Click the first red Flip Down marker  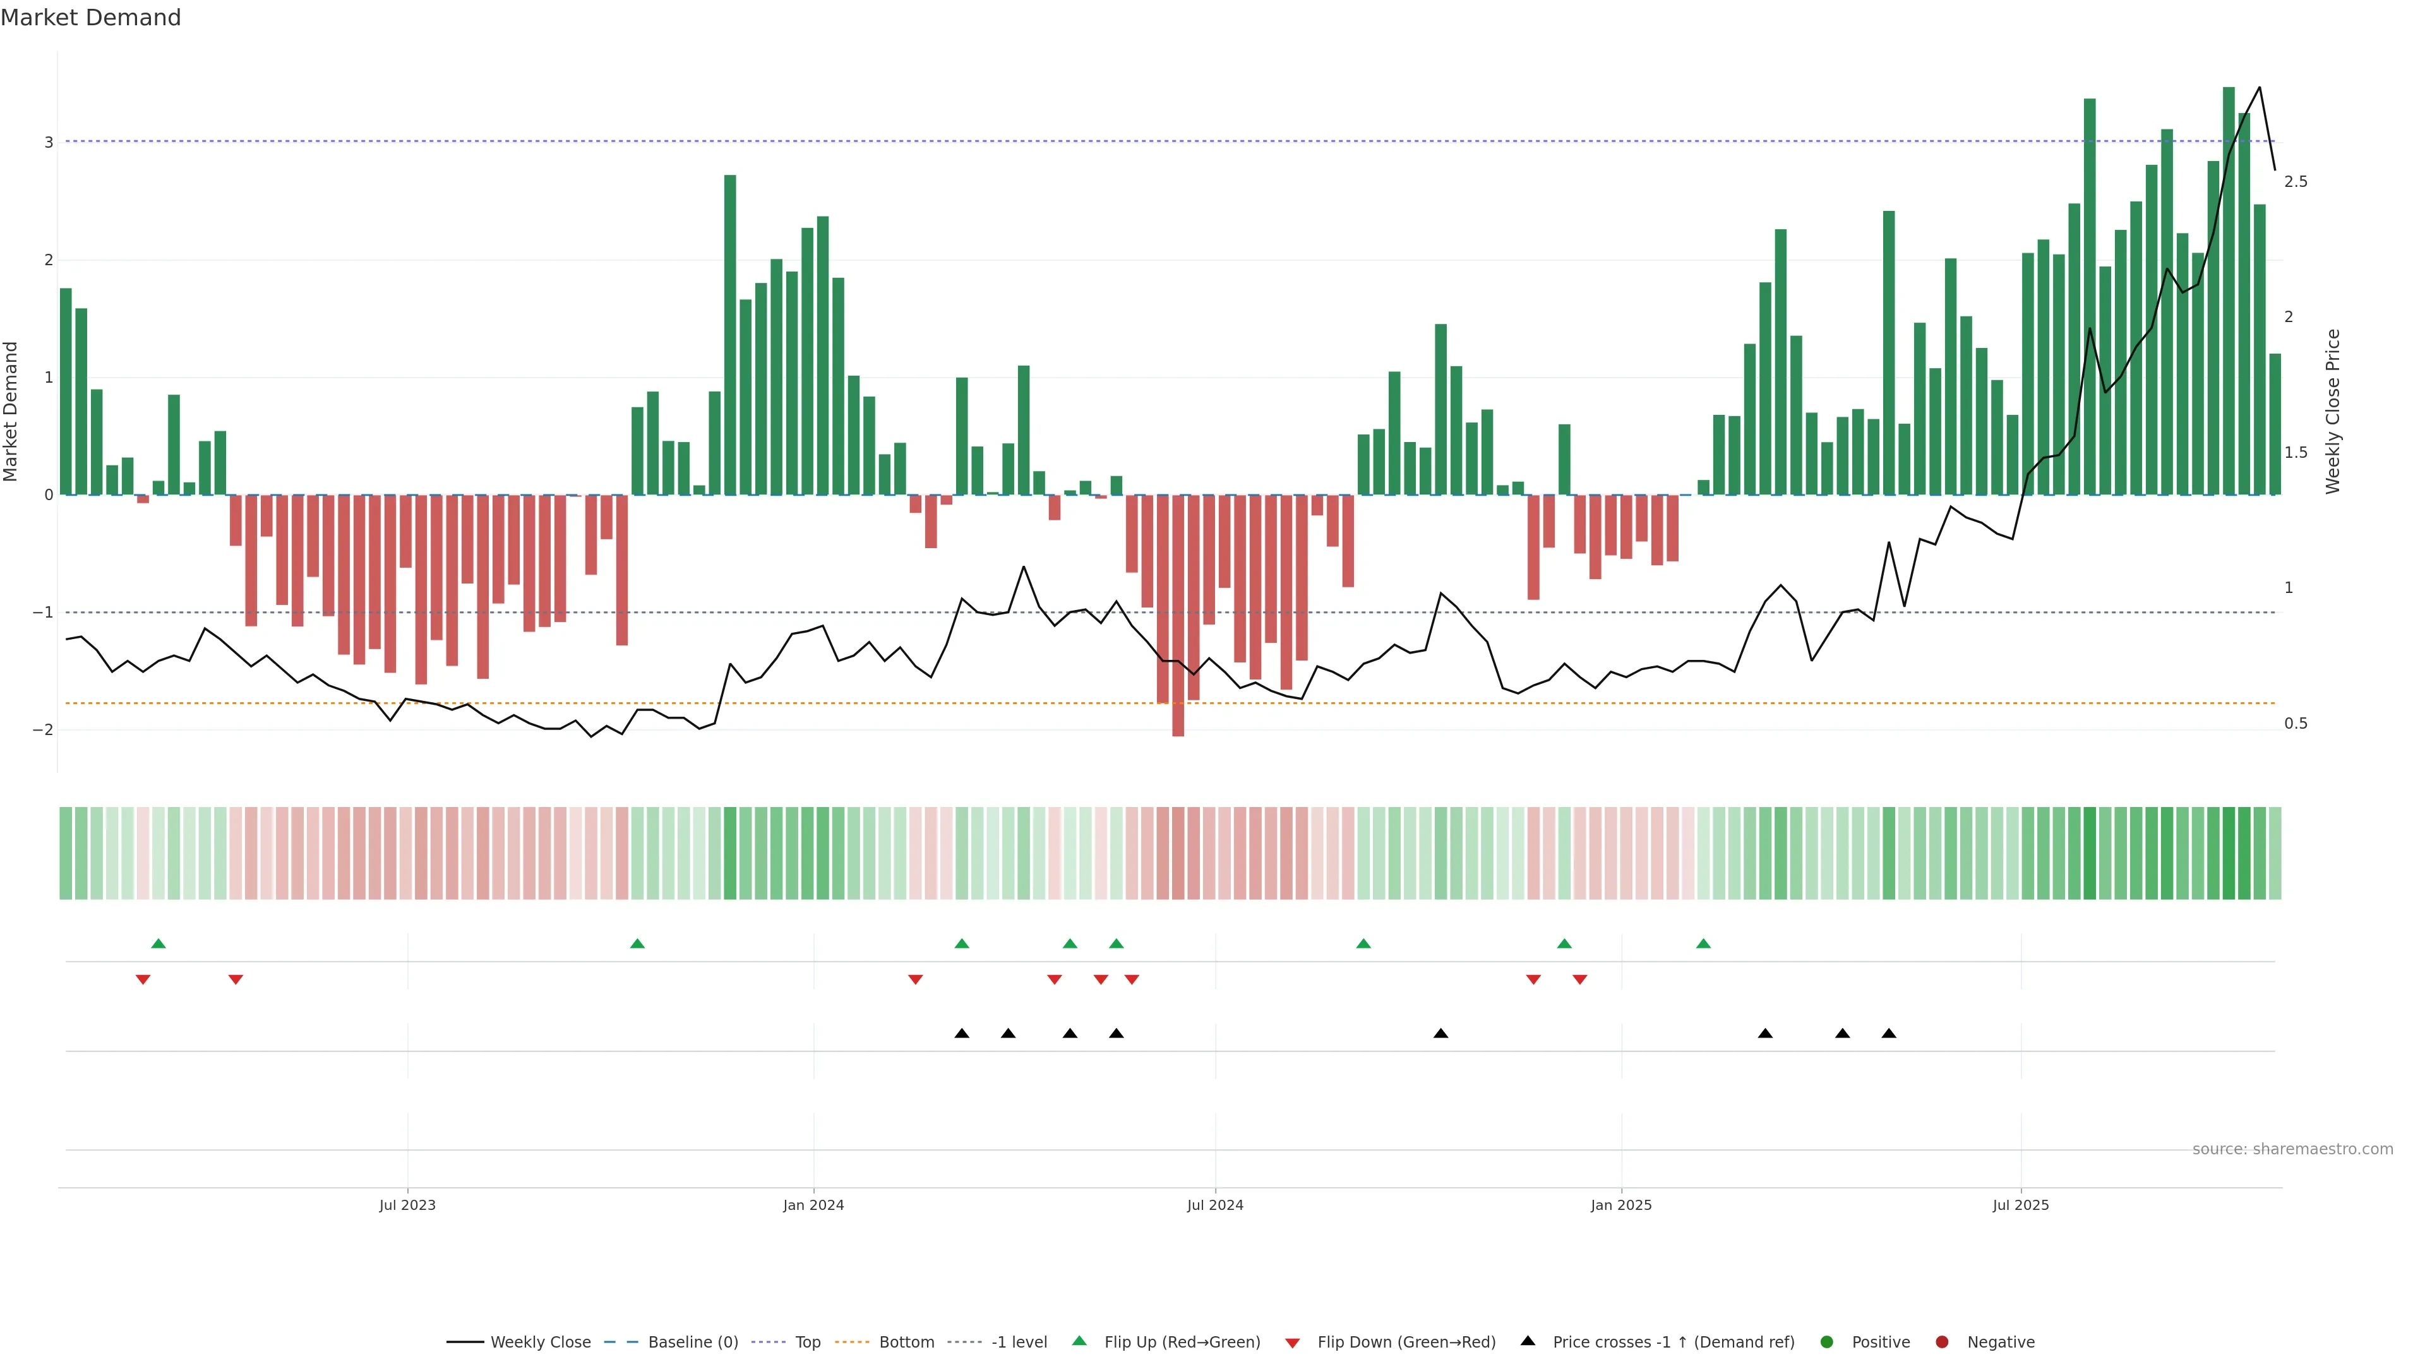[143, 980]
